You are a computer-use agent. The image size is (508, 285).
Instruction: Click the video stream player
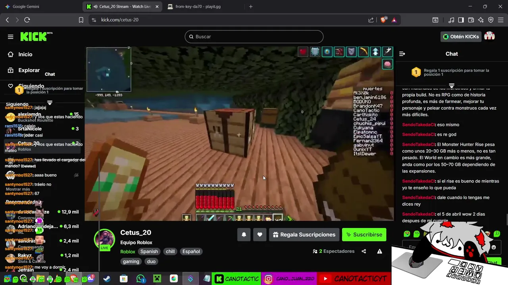point(239,134)
